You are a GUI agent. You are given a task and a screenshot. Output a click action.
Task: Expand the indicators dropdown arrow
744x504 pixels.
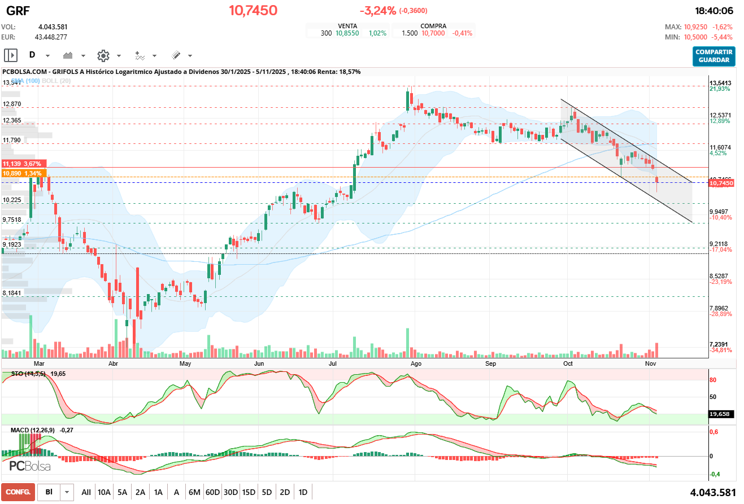154,56
